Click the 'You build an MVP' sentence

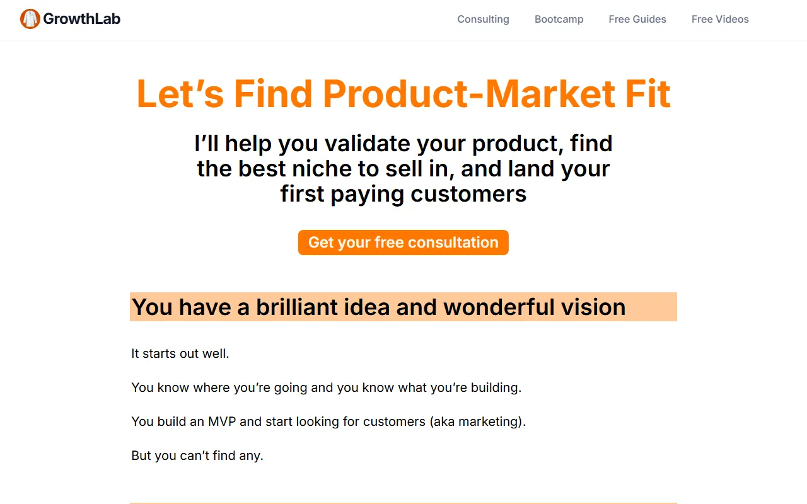(277, 421)
